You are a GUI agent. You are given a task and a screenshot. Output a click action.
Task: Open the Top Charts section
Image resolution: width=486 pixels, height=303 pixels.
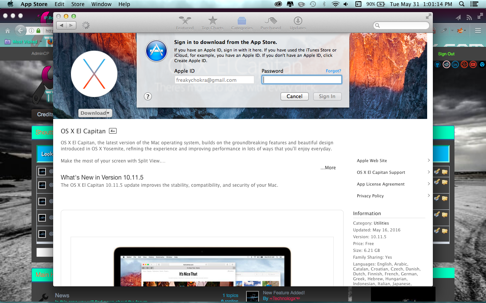click(x=213, y=23)
